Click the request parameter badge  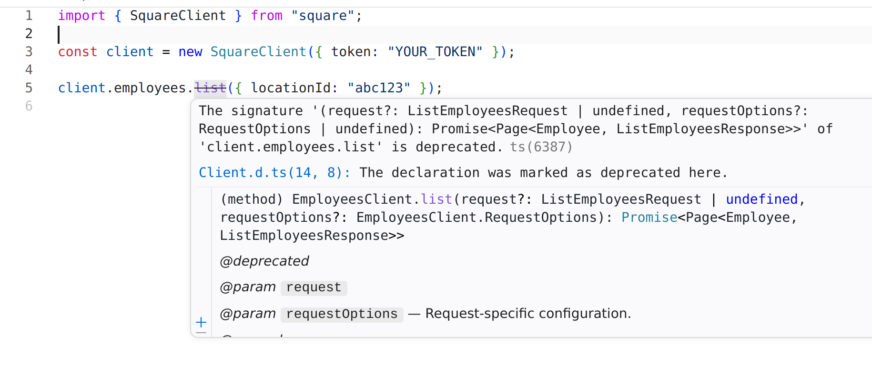click(314, 287)
